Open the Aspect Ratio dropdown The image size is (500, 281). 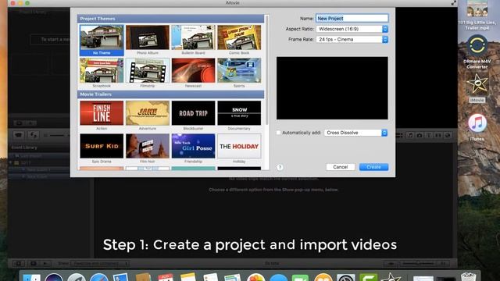[x=352, y=29]
